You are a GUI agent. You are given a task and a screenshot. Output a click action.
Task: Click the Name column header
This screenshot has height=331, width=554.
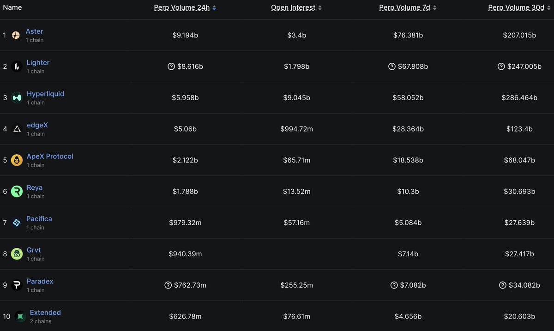coord(12,7)
